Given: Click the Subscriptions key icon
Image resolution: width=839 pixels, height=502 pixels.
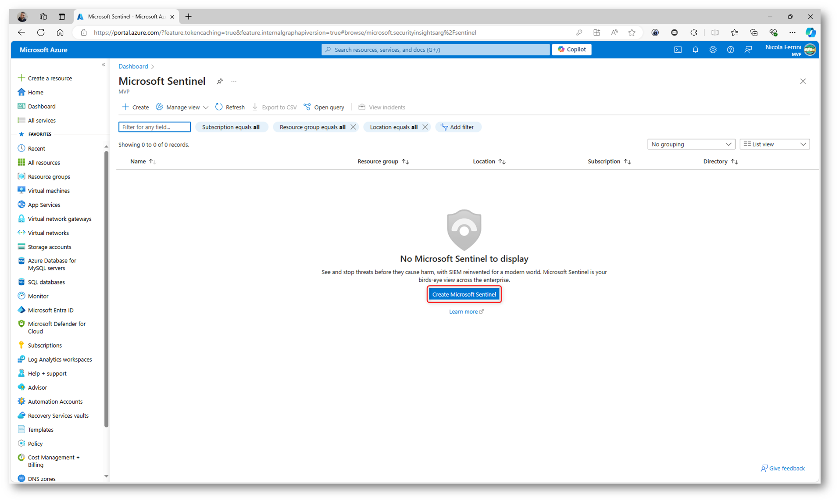Looking at the screenshot, I should [x=21, y=345].
